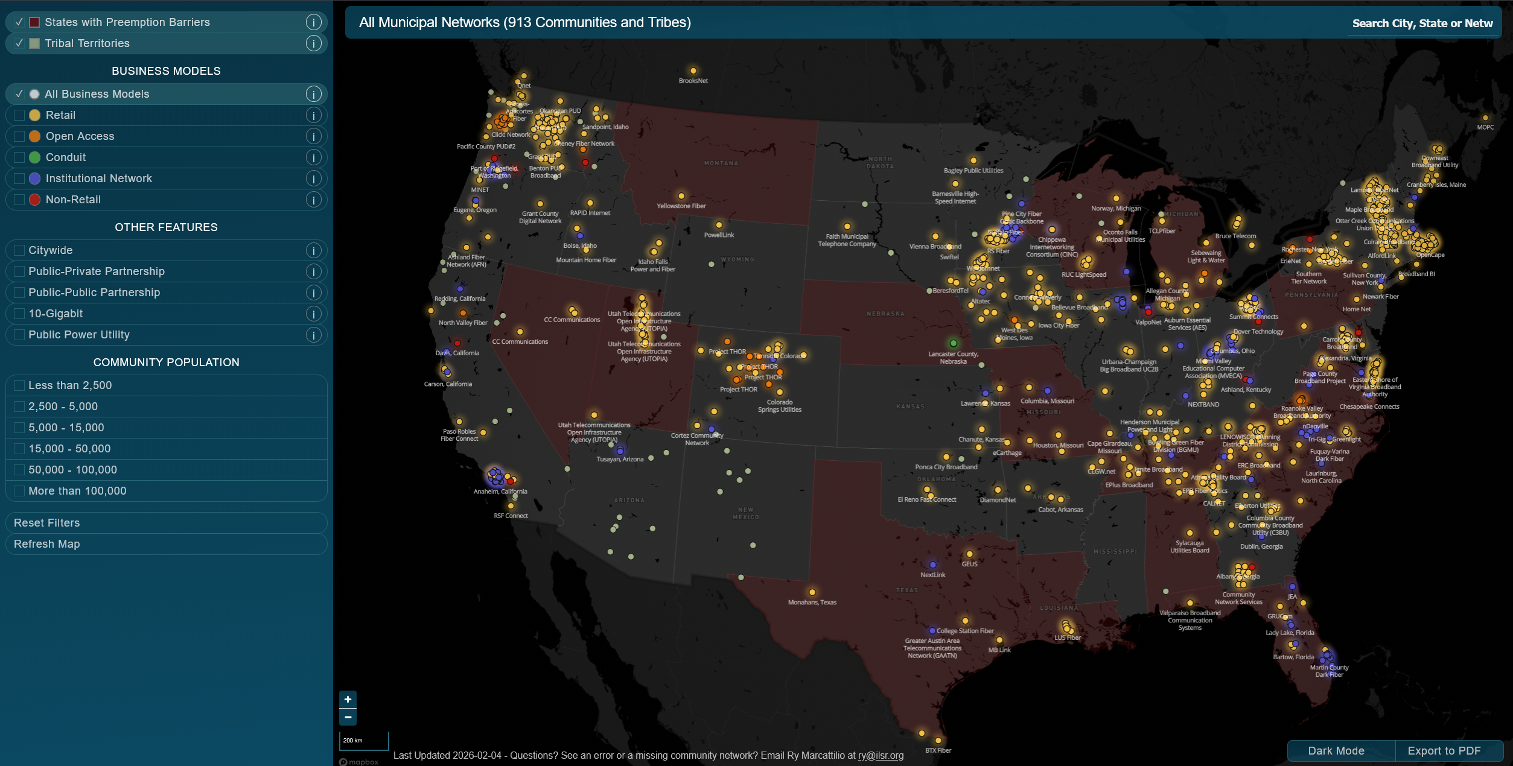Click info icon for States with Preemption Barriers

(x=313, y=22)
